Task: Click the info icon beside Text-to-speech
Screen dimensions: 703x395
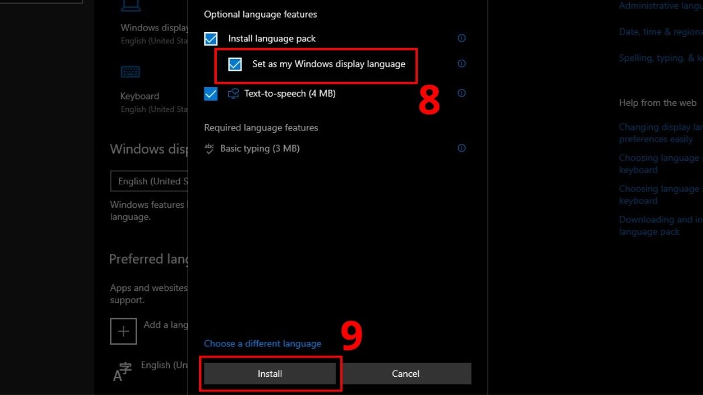Action: coord(461,93)
